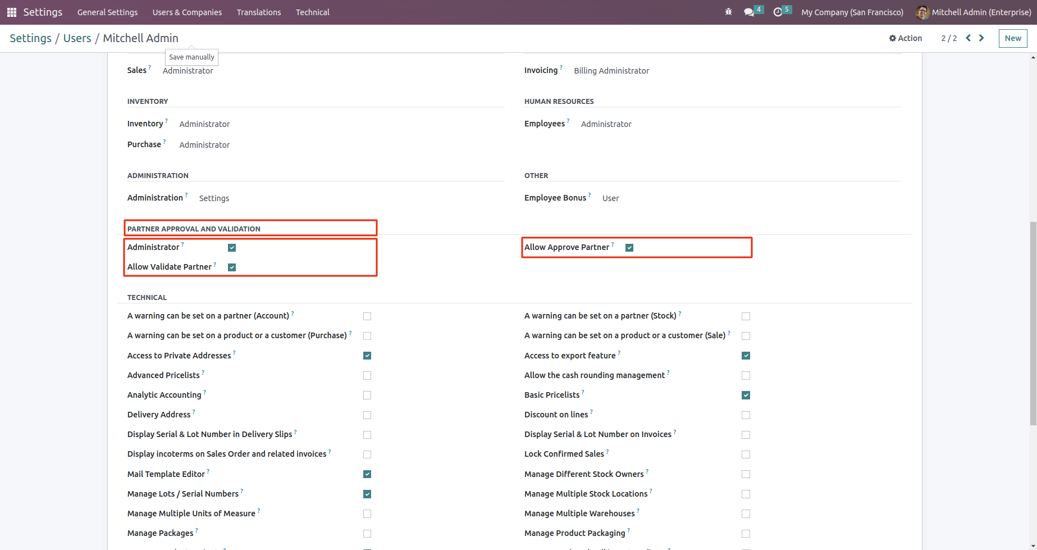Screen dimensions: 1037x550
Task: Enable warning on product or customer (Purchase) checkbox
Action: coord(367,336)
